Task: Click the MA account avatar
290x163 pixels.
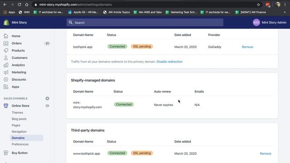Action: [x=256, y=23]
